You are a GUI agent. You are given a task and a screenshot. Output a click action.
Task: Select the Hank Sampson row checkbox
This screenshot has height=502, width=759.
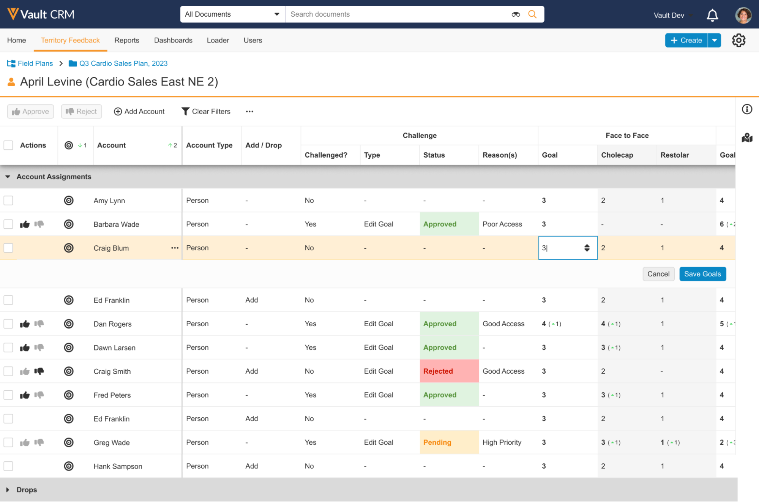8,466
